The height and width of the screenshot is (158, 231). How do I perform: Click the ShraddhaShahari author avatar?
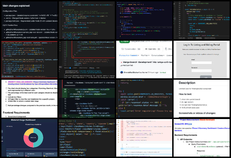[x=122, y=72]
